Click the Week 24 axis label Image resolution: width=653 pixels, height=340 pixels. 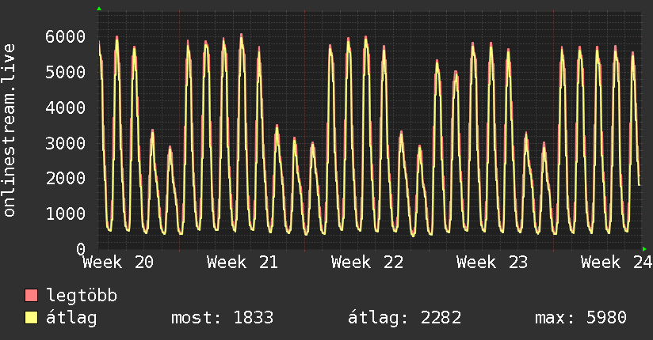617,263
